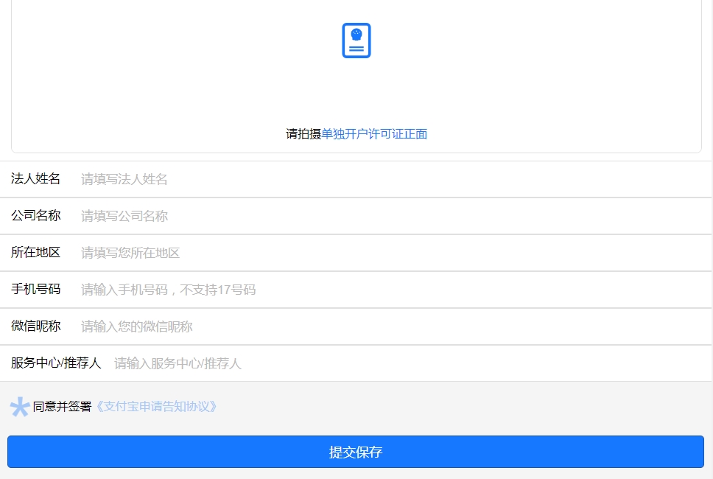Viewport: 713px width, 479px height.
Task: Click the 同意并签署 agreement text
Action: [63, 407]
